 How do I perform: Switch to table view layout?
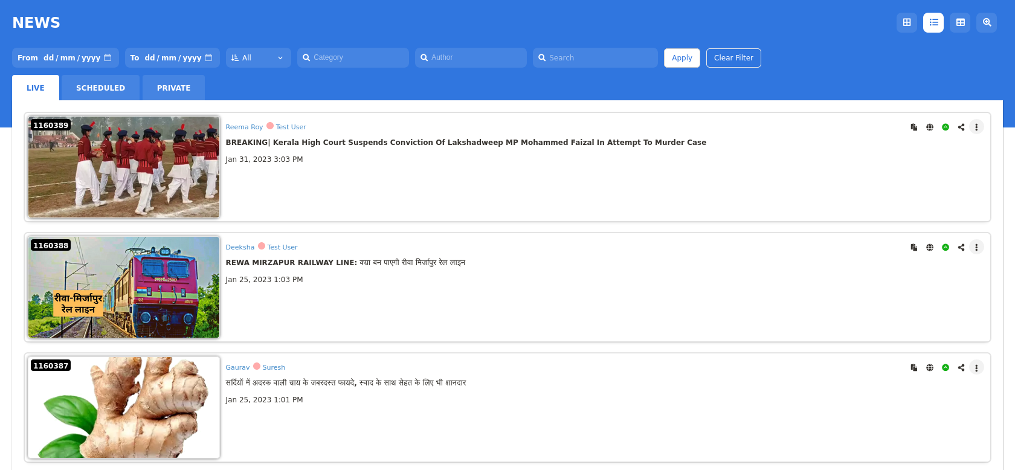tap(960, 22)
